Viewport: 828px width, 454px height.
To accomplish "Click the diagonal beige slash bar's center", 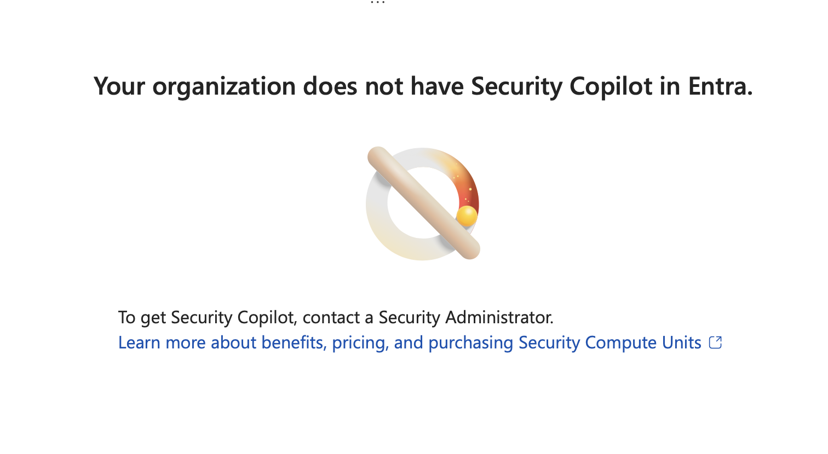I will tap(423, 203).
